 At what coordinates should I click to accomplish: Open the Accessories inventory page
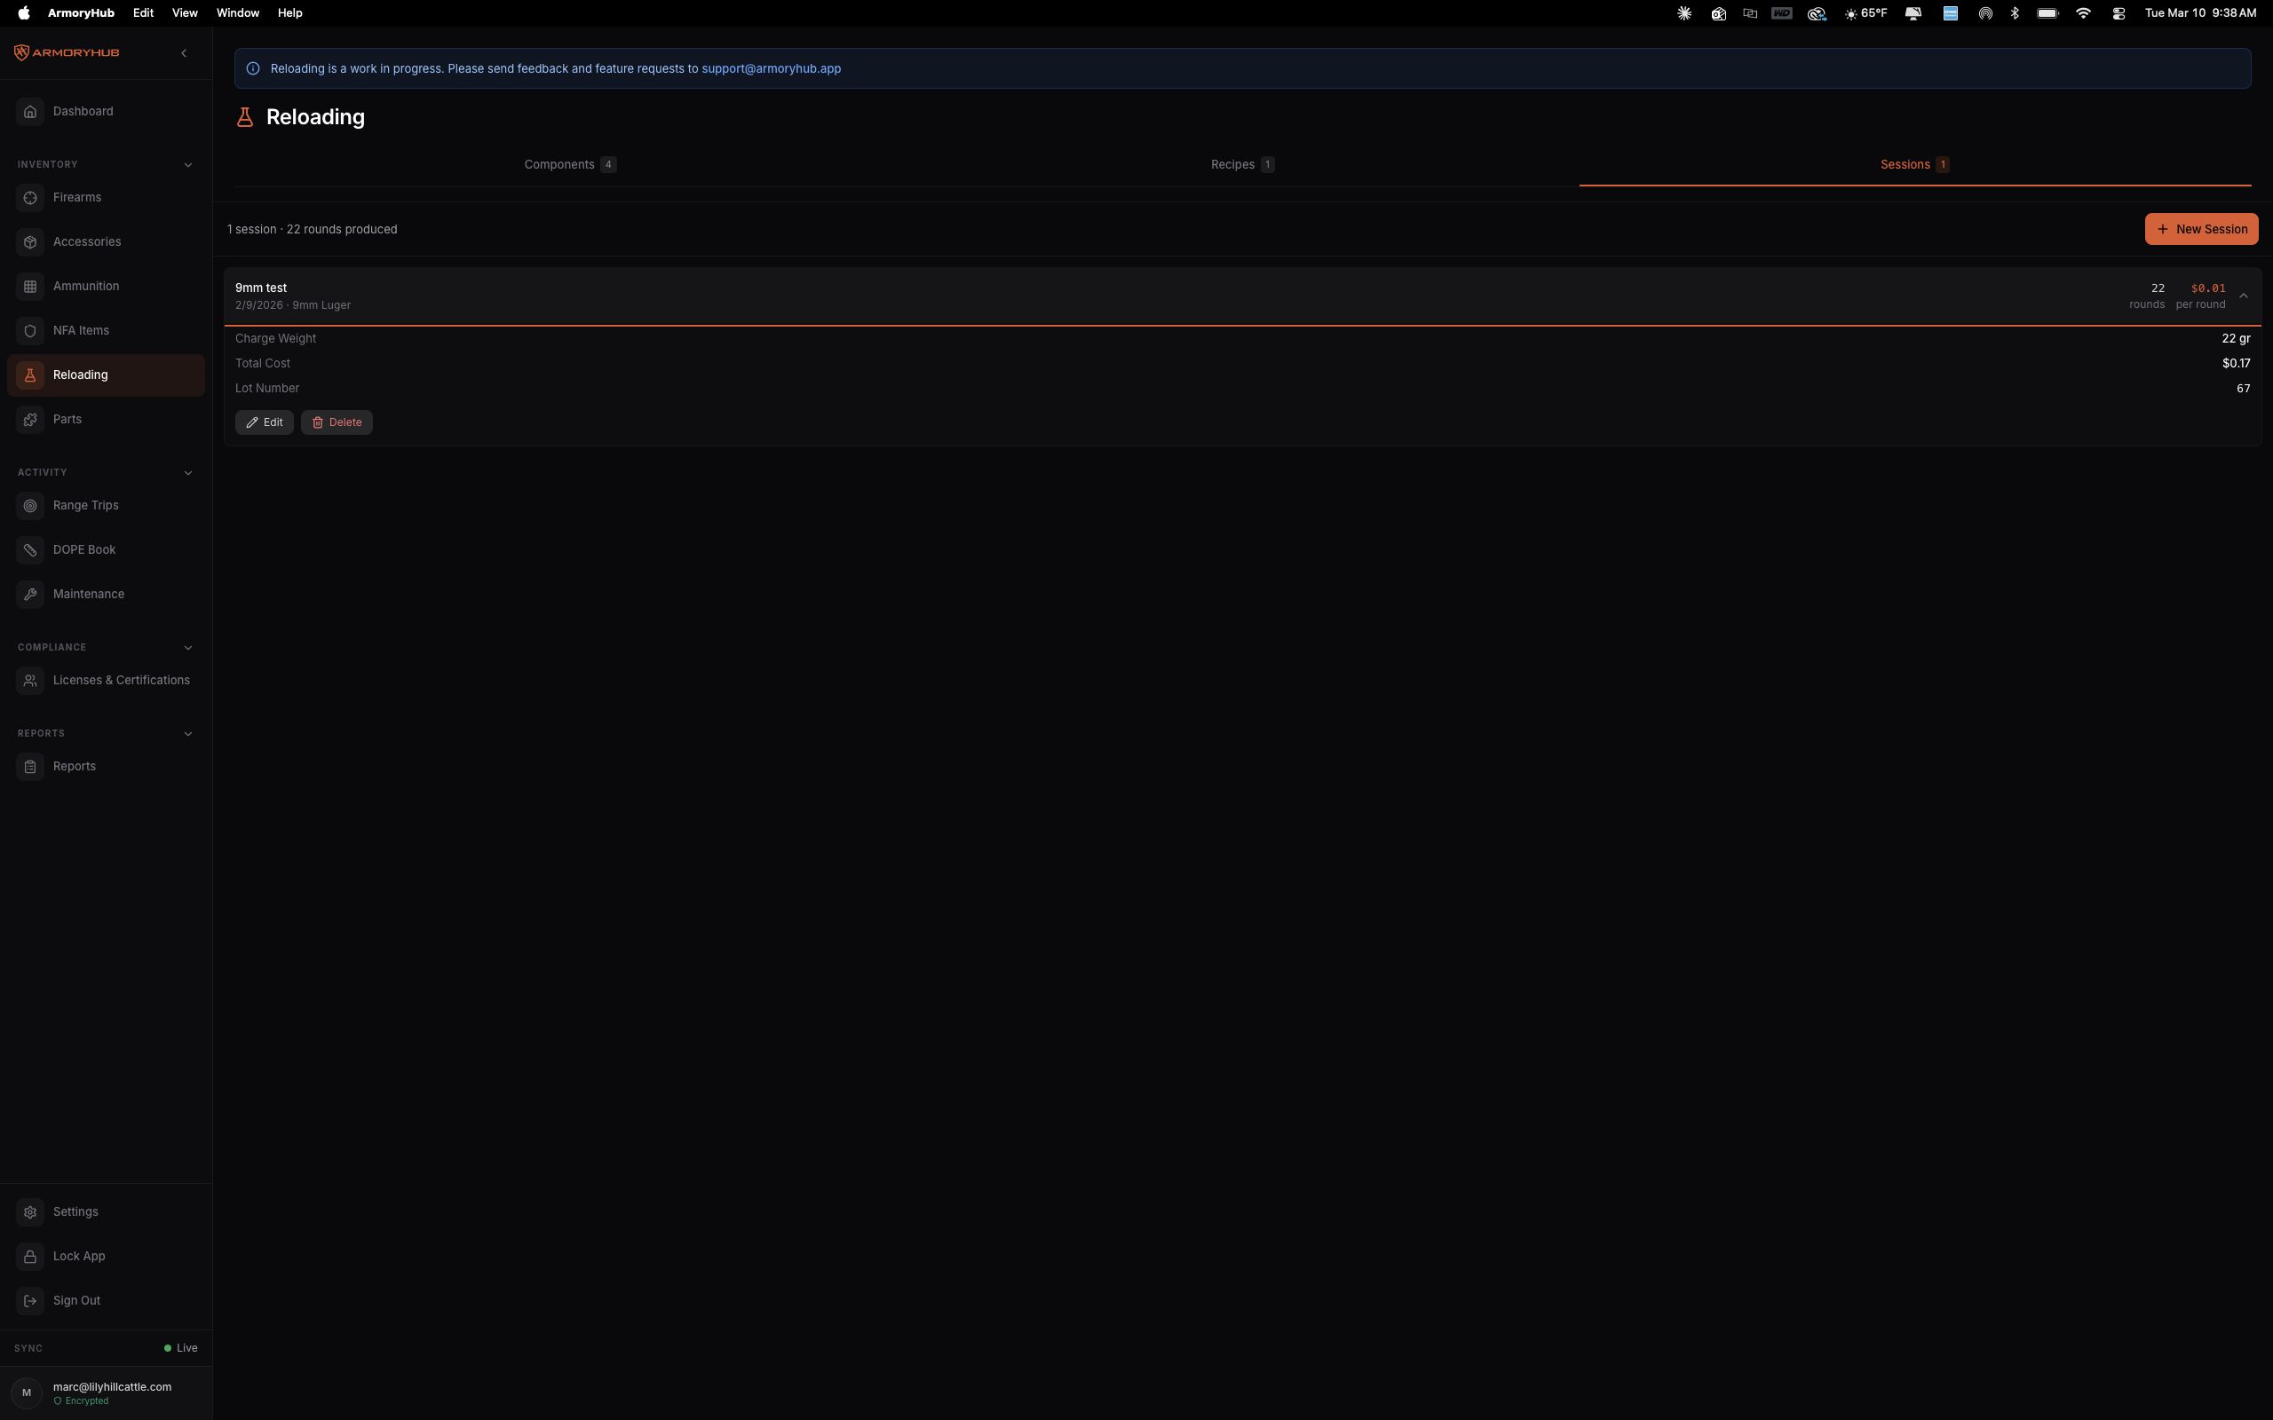pos(86,241)
